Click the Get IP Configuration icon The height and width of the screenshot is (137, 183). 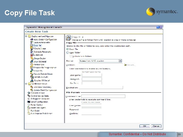29,102
